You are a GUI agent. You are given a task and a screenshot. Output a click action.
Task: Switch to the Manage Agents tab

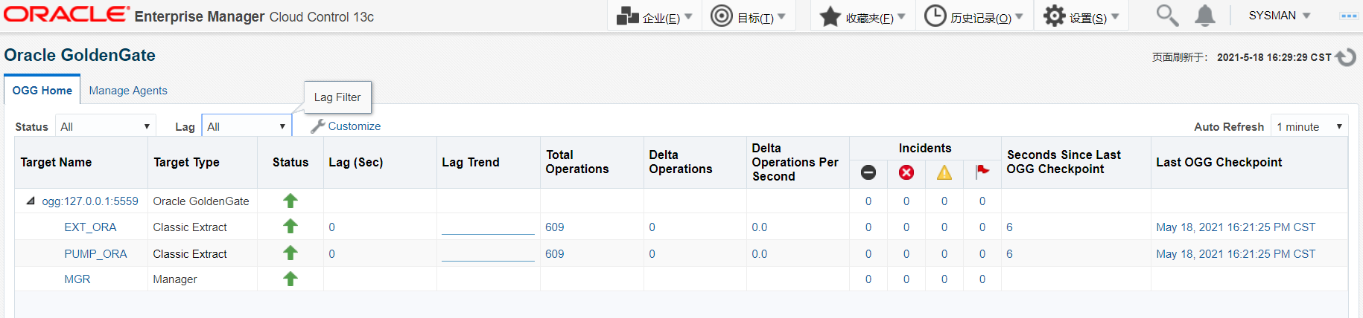(x=128, y=91)
